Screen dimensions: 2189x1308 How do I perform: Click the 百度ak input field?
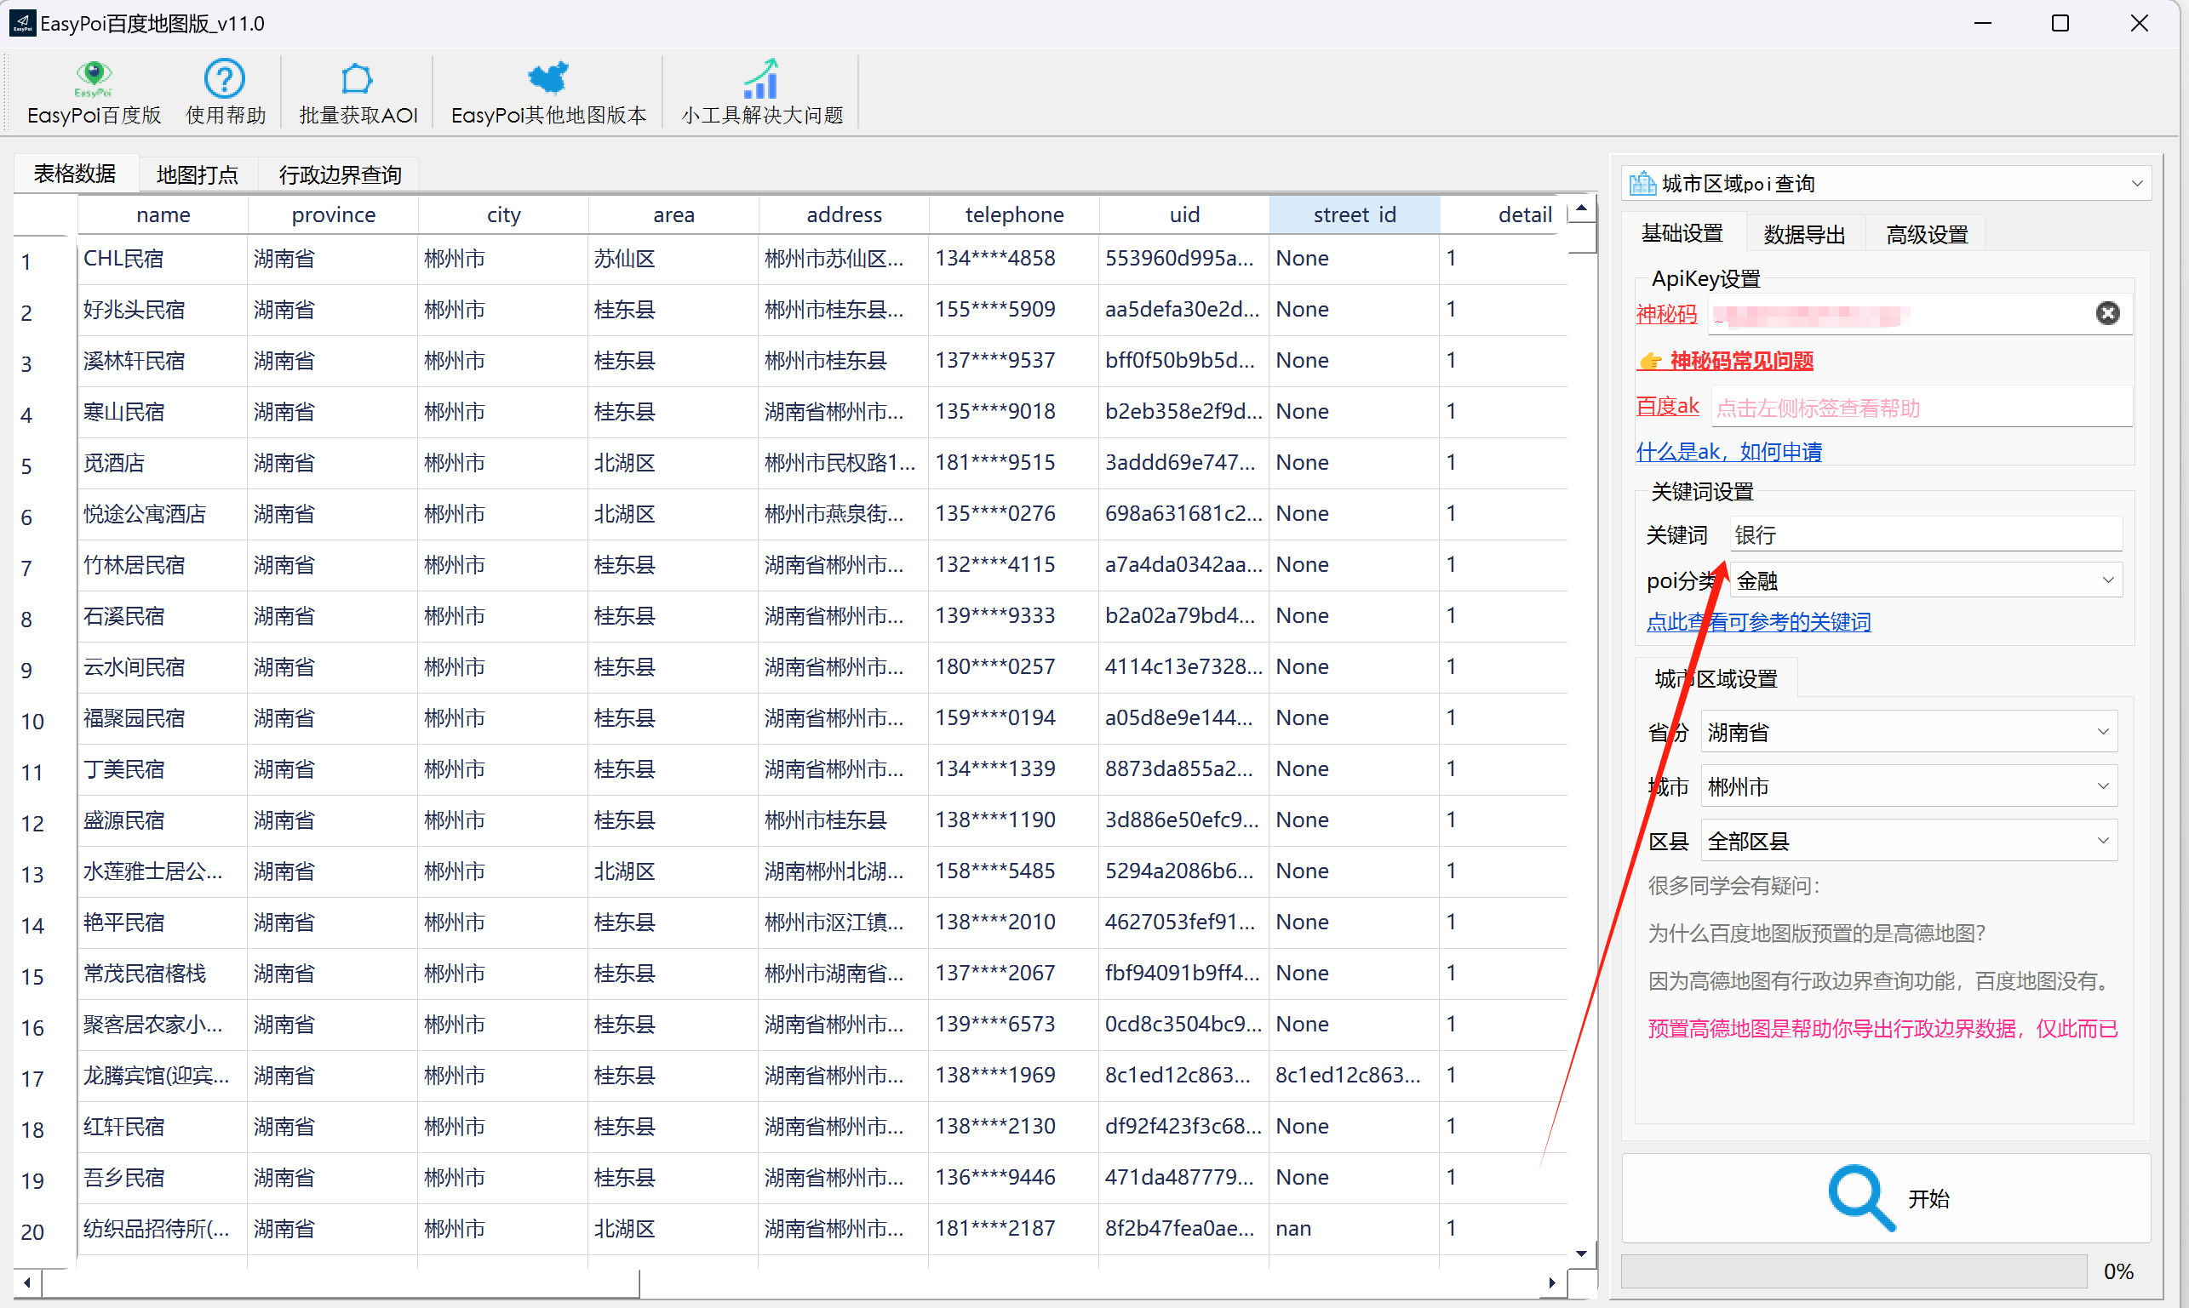(x=1921, y=407)
